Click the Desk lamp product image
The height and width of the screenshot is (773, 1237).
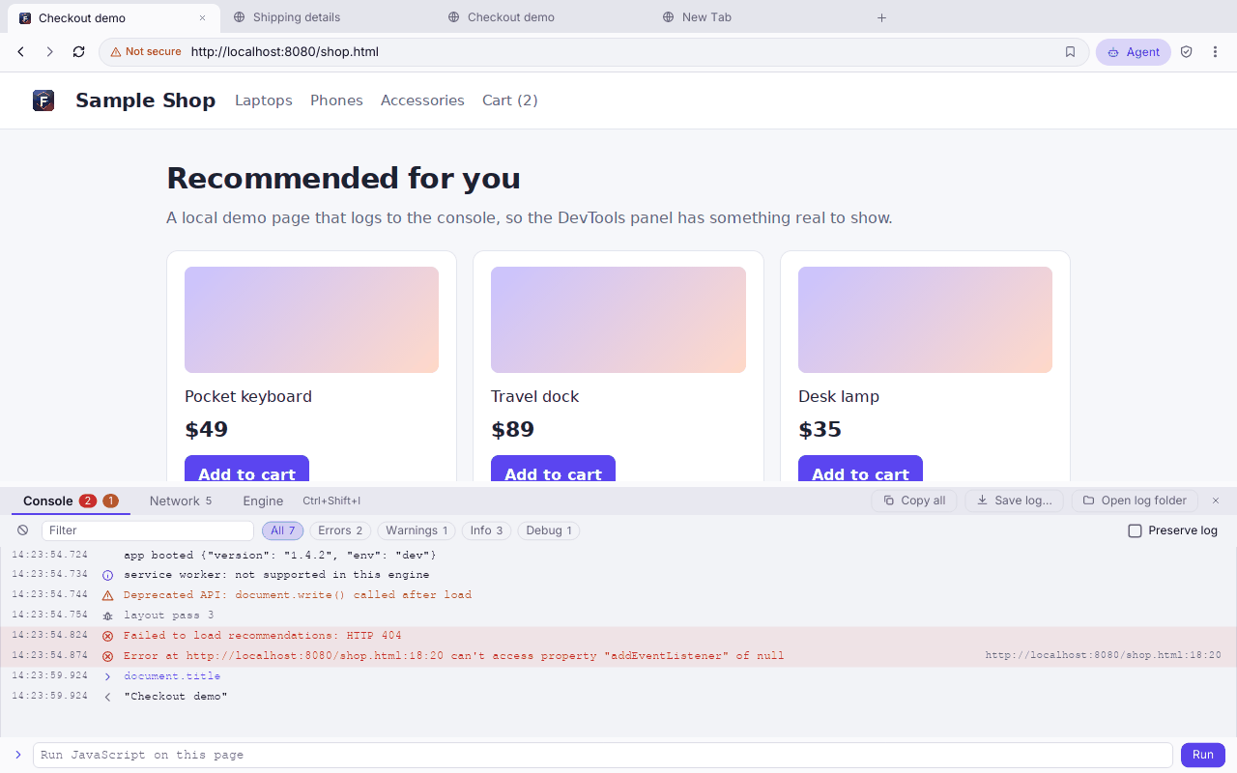point(925,320)
